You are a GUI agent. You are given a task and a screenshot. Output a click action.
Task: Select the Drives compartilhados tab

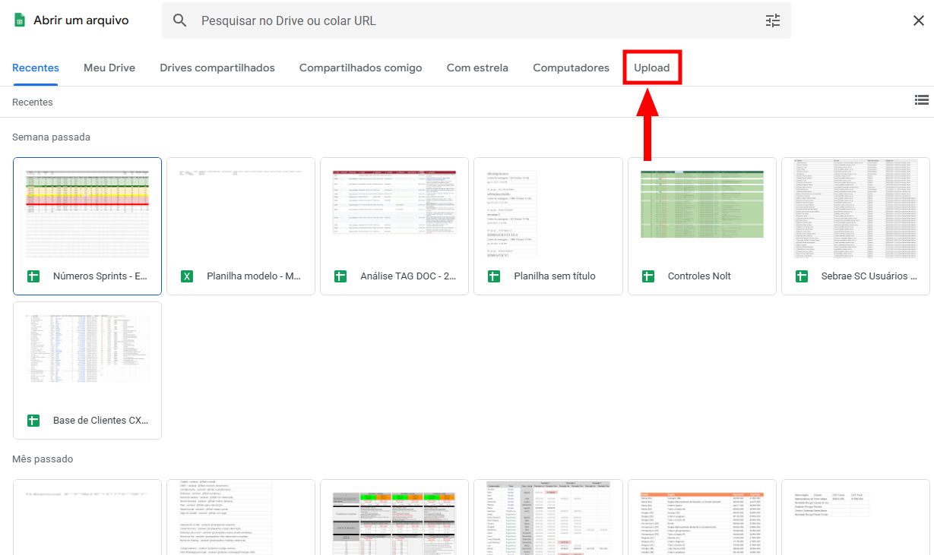pos(217,68)
